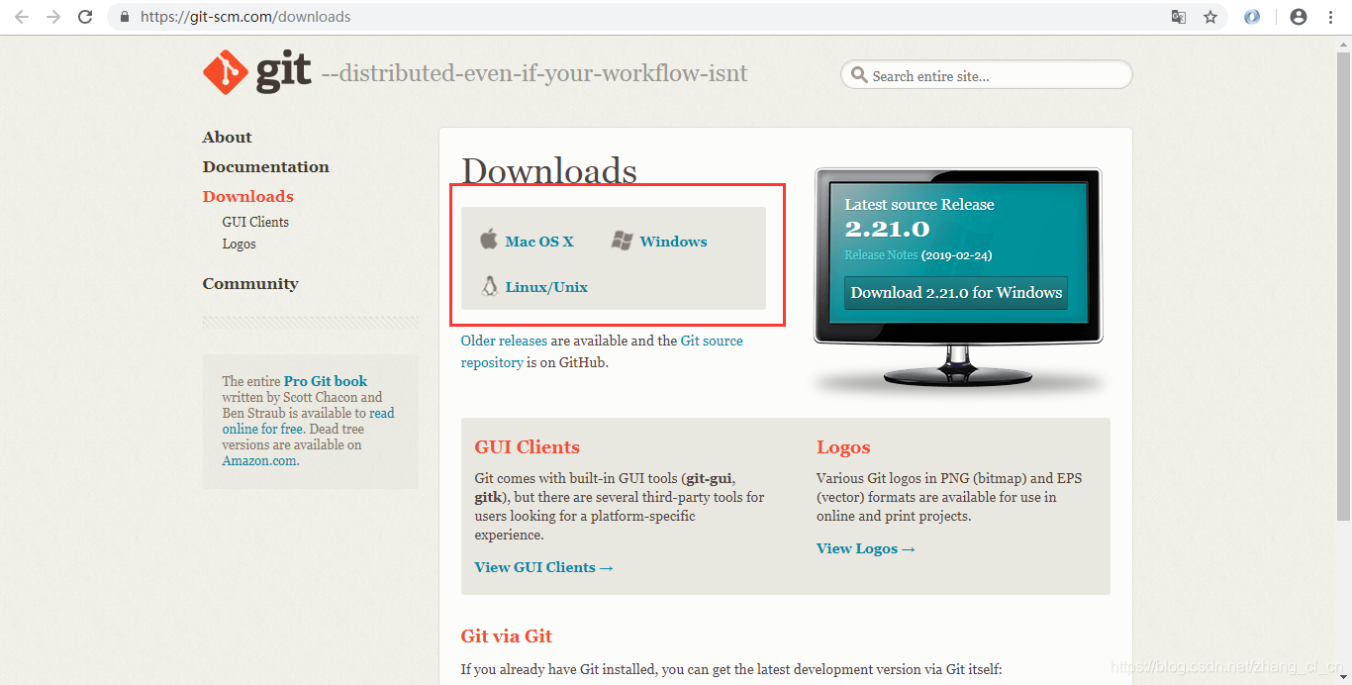The height and width of the screenshot is (685, 1352).
Task: Click the Git via Git heading
Action: coord(507,636)
